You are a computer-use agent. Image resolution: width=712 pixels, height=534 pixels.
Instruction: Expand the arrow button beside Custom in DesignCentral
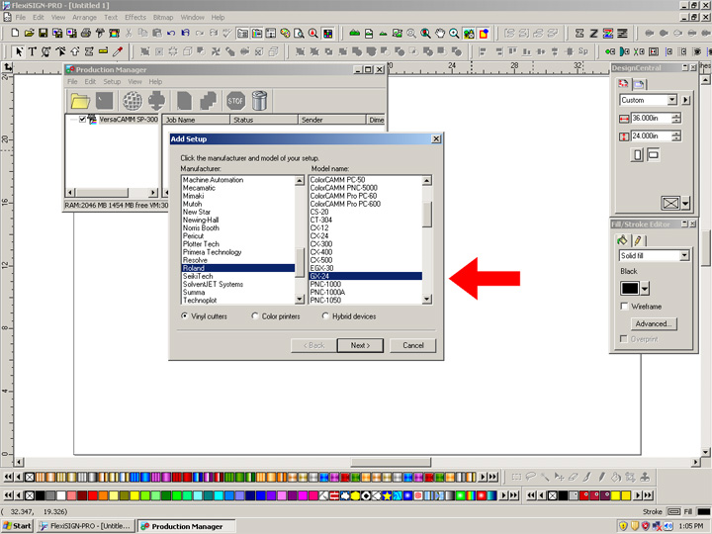click(685, 100)
